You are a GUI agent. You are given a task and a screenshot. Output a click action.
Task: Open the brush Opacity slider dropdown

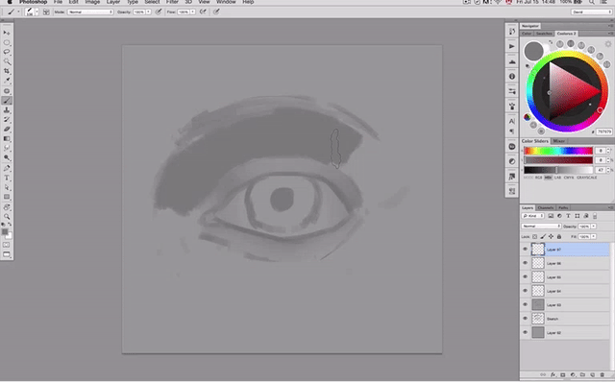(x=148, y=12)
